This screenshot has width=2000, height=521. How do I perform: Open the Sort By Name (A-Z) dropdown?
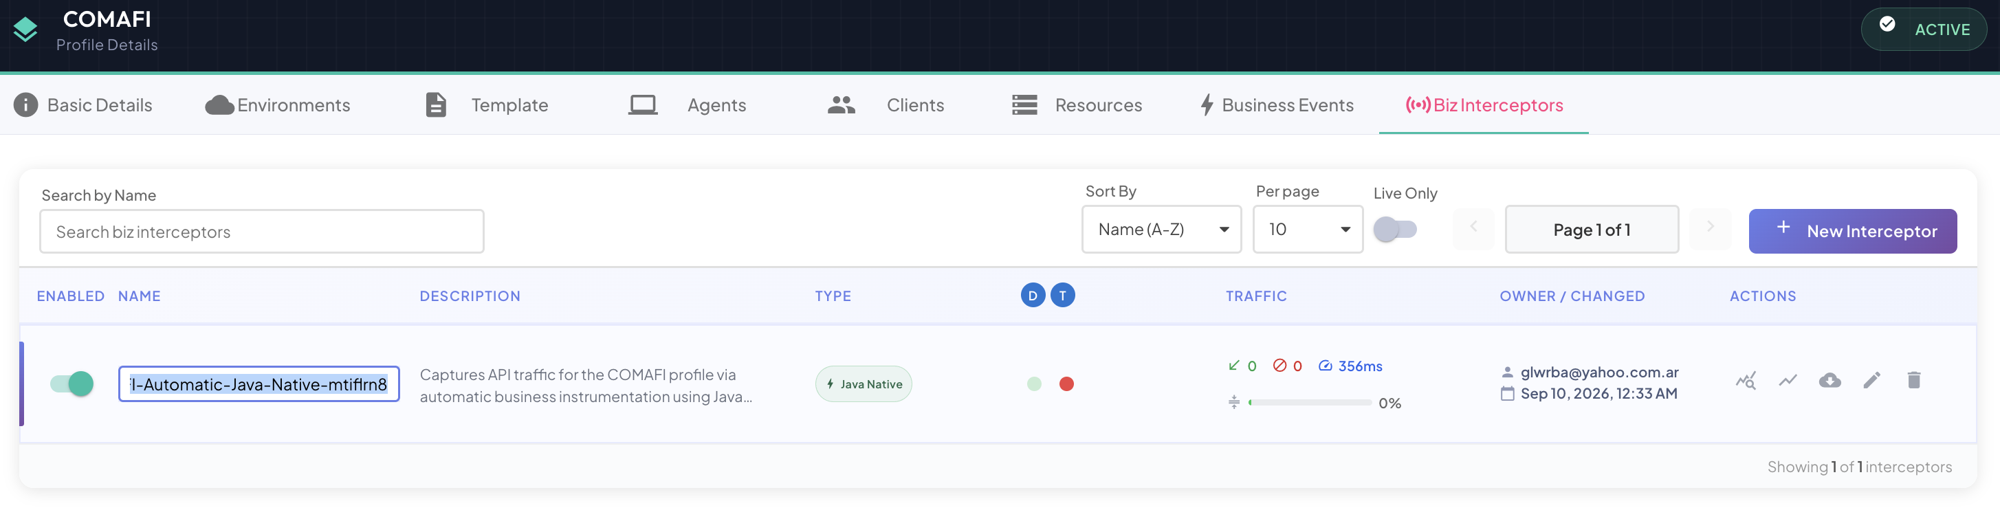(1161, 230)
